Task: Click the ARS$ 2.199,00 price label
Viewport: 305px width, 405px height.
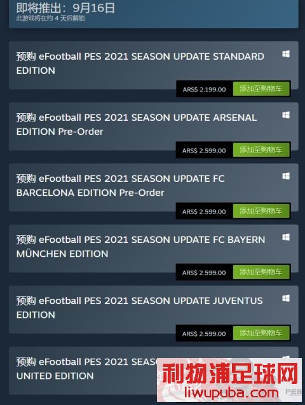Action: pyautogui.click(x=204, y=90)
